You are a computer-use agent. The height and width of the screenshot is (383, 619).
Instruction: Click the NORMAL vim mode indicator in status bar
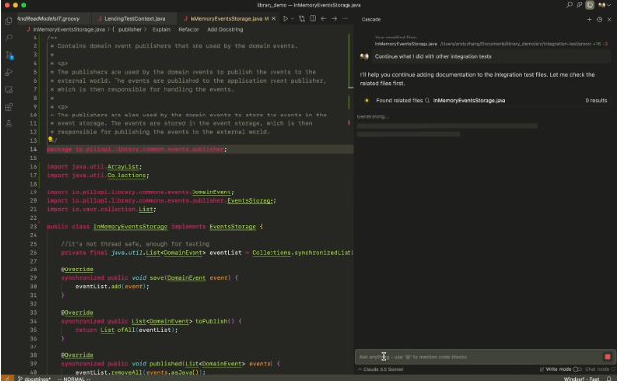[x=74, y=380]
